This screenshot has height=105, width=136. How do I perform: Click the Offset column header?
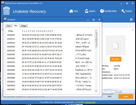tap(11, 31)
